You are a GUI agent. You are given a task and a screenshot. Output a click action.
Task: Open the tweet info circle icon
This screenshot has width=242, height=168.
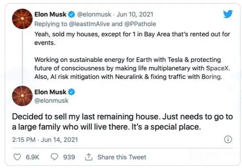[x=228, y=139]
